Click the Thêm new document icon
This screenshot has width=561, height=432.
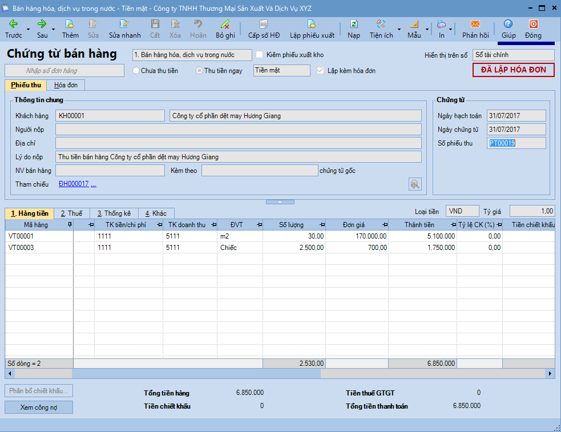[70, 24]
